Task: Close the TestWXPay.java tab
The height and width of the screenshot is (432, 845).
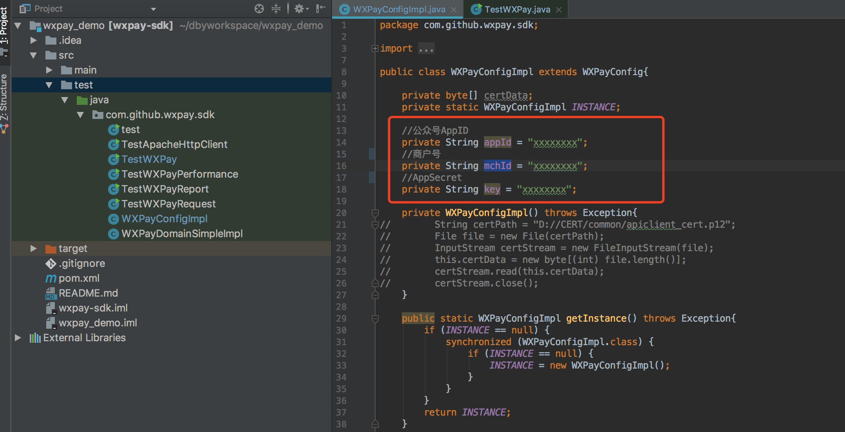Action: [559, 10]
